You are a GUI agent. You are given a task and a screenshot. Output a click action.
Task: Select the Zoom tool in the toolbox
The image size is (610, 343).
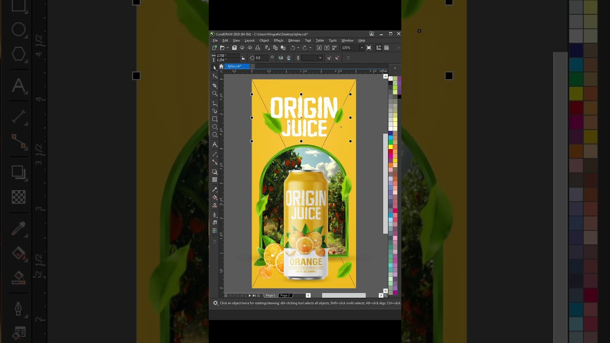tap(214, 94)
